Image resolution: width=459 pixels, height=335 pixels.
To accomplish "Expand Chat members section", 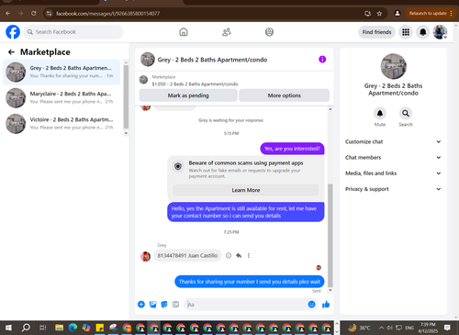I will tap(393, 158).
